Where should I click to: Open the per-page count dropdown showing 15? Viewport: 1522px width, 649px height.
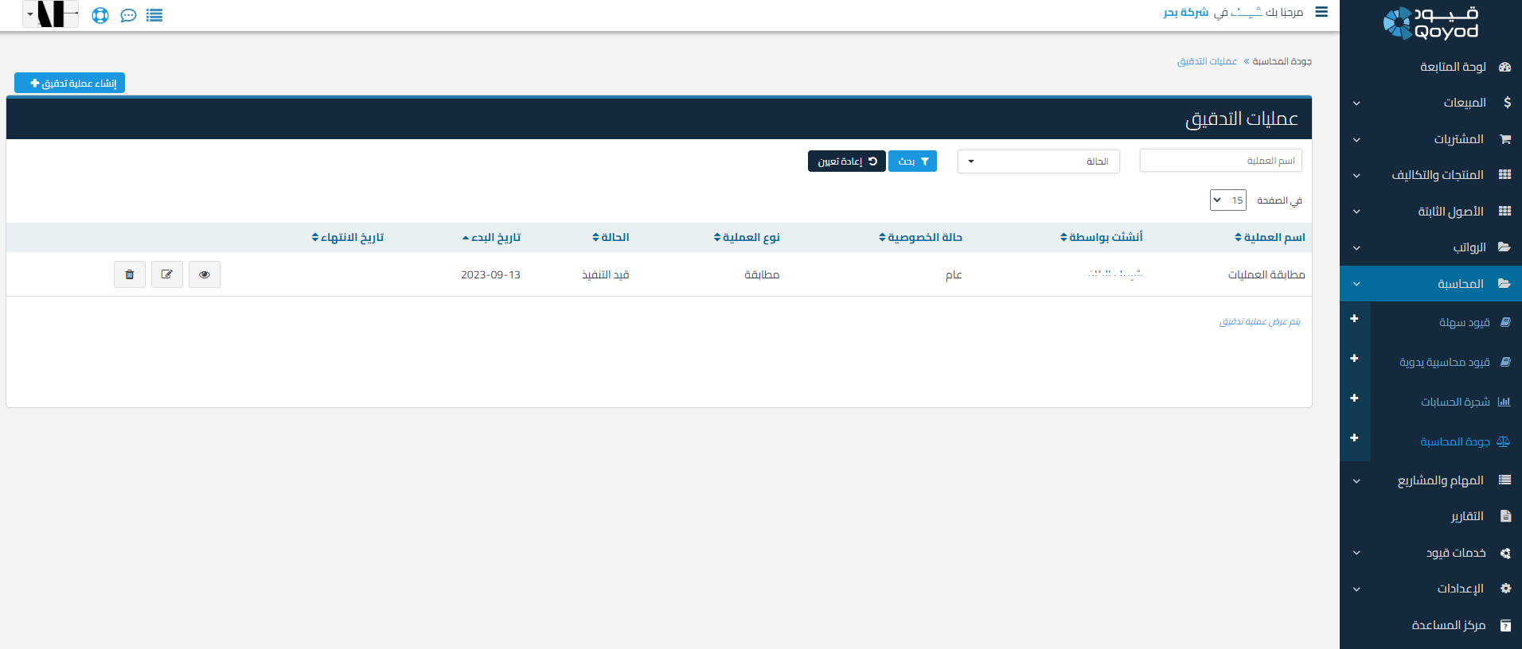(x=1227, y=200)
